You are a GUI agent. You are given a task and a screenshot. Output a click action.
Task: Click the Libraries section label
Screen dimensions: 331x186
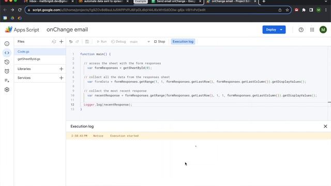[24, 69]
